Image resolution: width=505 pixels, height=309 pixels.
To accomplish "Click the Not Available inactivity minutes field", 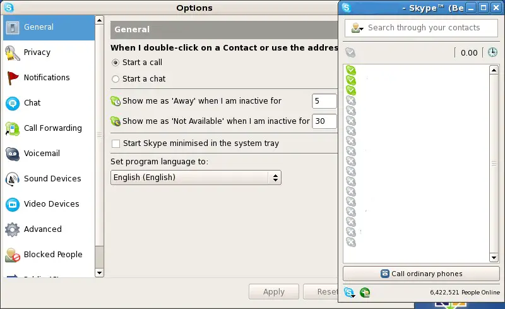I will point(324,121).
